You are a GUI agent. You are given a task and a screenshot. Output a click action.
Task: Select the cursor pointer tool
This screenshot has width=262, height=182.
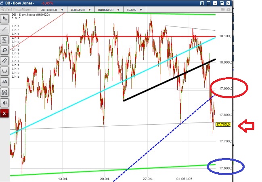pyautogui.click(x=4, y=19)
